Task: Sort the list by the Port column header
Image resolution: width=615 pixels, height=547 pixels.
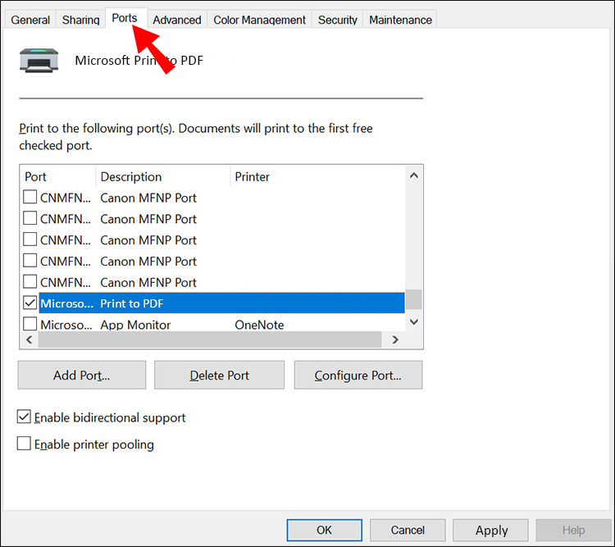Action: coord(57,176)
